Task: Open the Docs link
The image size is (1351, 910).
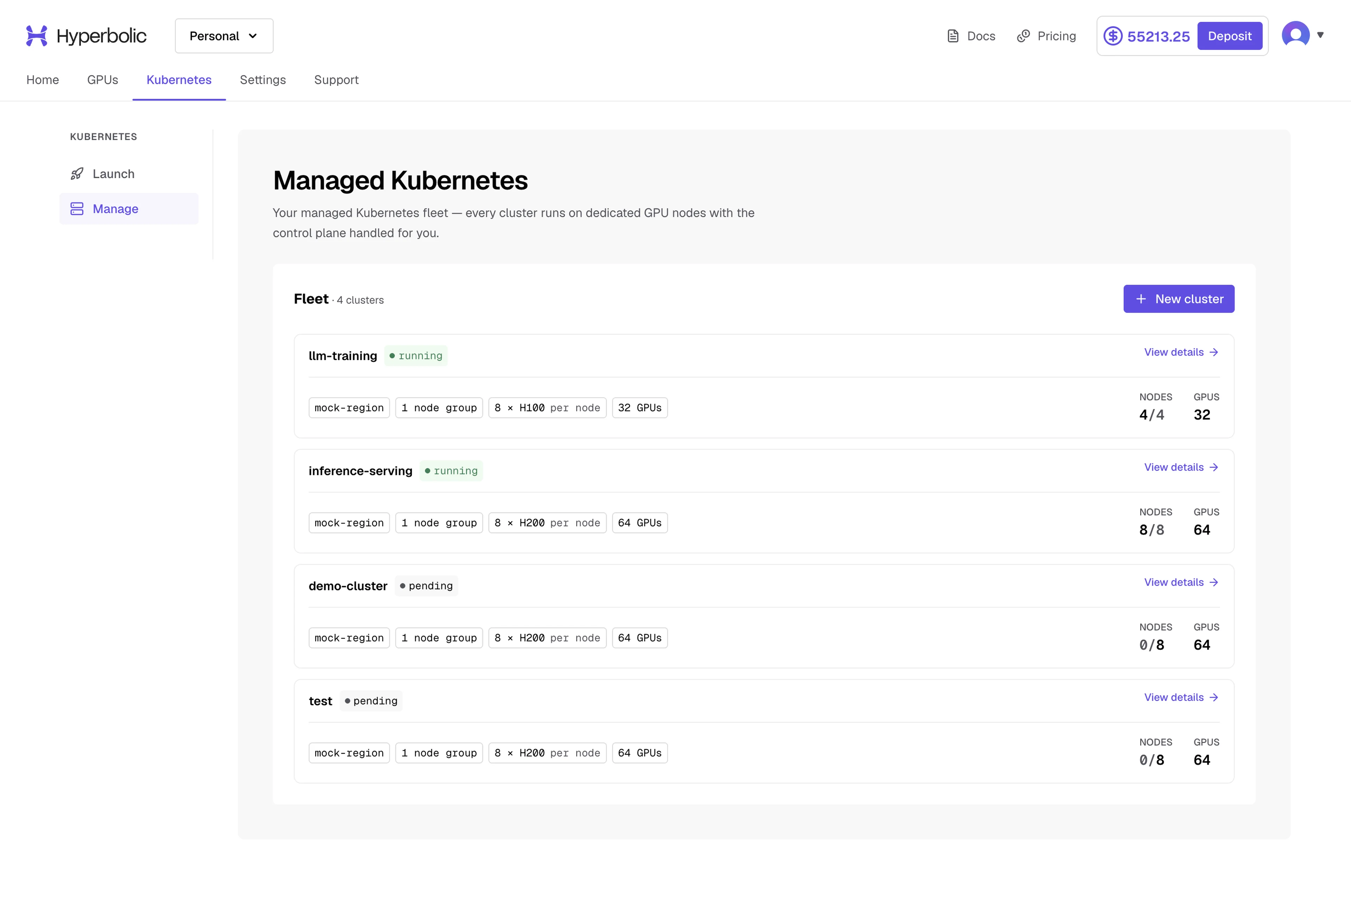Action: [x=971, y=36]
